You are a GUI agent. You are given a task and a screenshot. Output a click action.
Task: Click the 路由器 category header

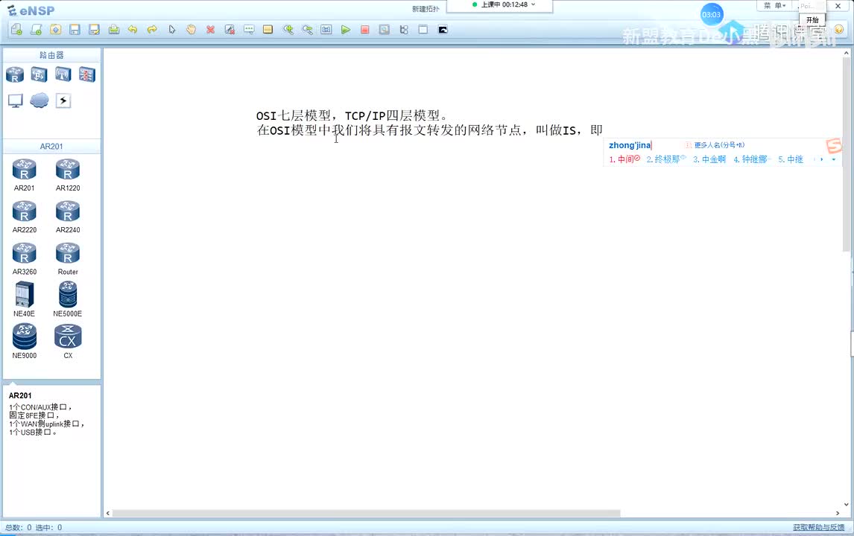(x=51, y=55)
